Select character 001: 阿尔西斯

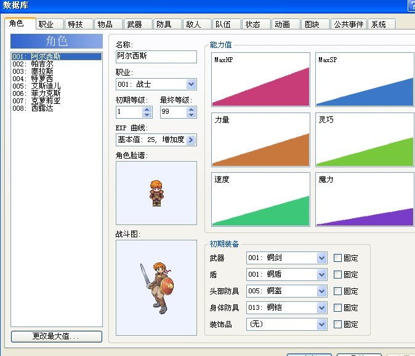click(57, 57)
